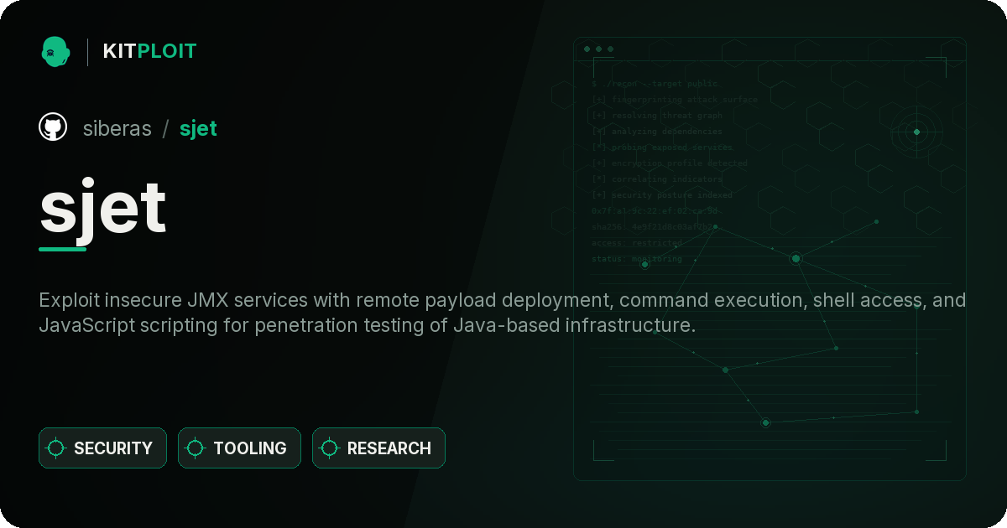Open the GitHub octocat icon
Viewport: 1007px width, 528px height.
tap(53, 127)
